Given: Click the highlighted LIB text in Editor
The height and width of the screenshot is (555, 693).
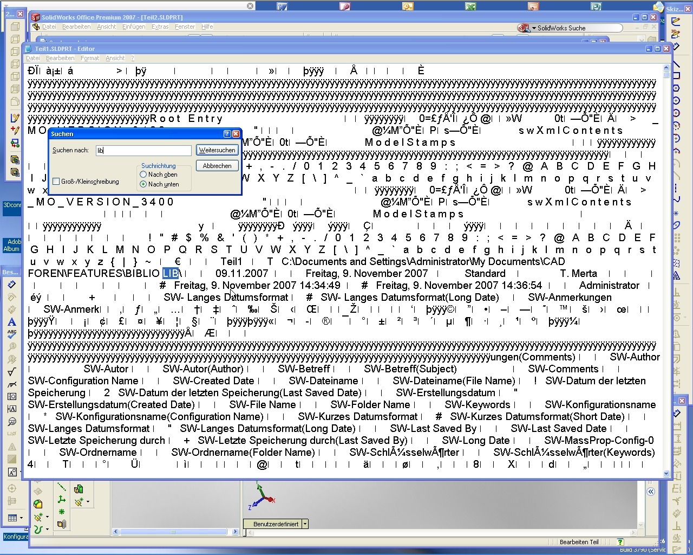Looking at the screenshot, I should [171, 274].
